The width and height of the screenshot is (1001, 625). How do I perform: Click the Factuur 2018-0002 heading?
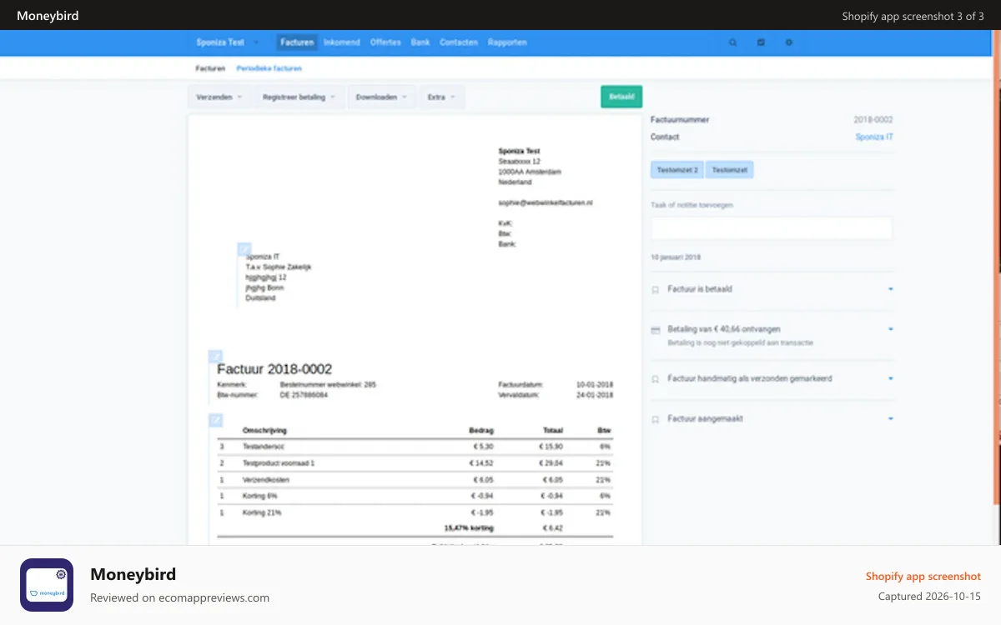click(274, 369)
